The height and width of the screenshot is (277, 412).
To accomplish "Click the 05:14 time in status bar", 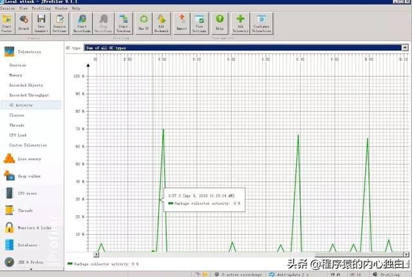I will pos(355,274).
